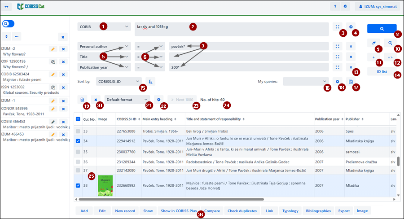
Task: Toggle sort order icon next to COBISS.SI-ID
Action: coord(150,81)
